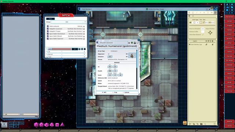The width and height of the screenshot is (235, 132).
Task: Open Hobgoblin Lieutenant entry in NPC list
Action: tap(66, 29)
